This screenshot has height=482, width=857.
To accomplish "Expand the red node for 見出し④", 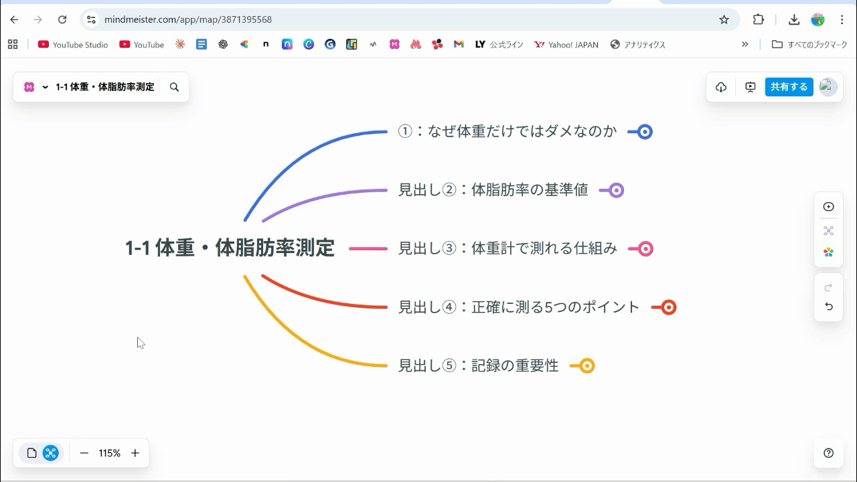I will [668, 307].
